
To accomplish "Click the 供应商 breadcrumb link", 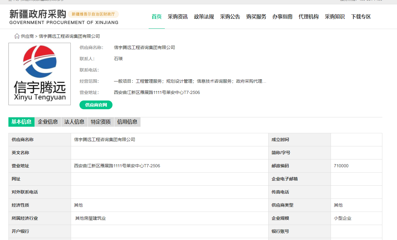I will point(26,36).
